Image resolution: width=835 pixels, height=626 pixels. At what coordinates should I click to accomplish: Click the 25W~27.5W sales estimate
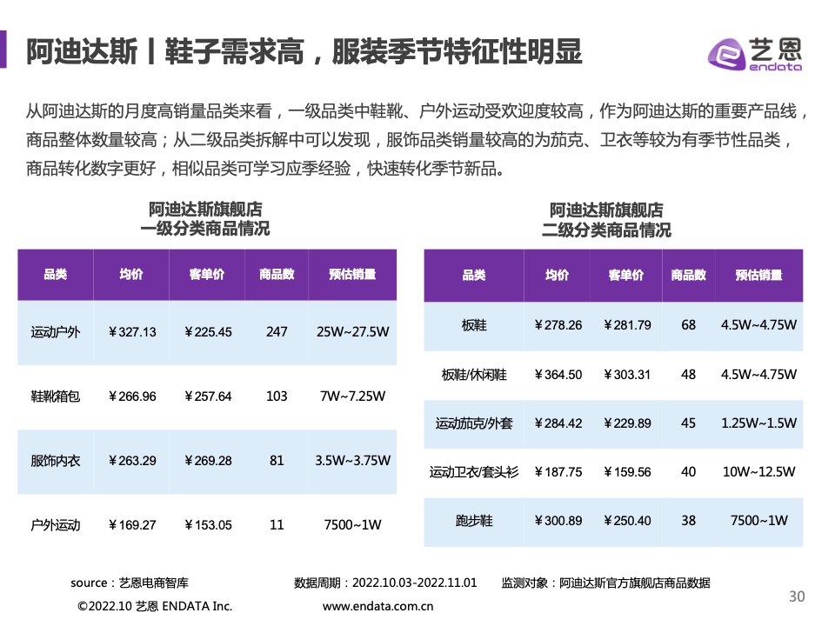coord(352,332)
